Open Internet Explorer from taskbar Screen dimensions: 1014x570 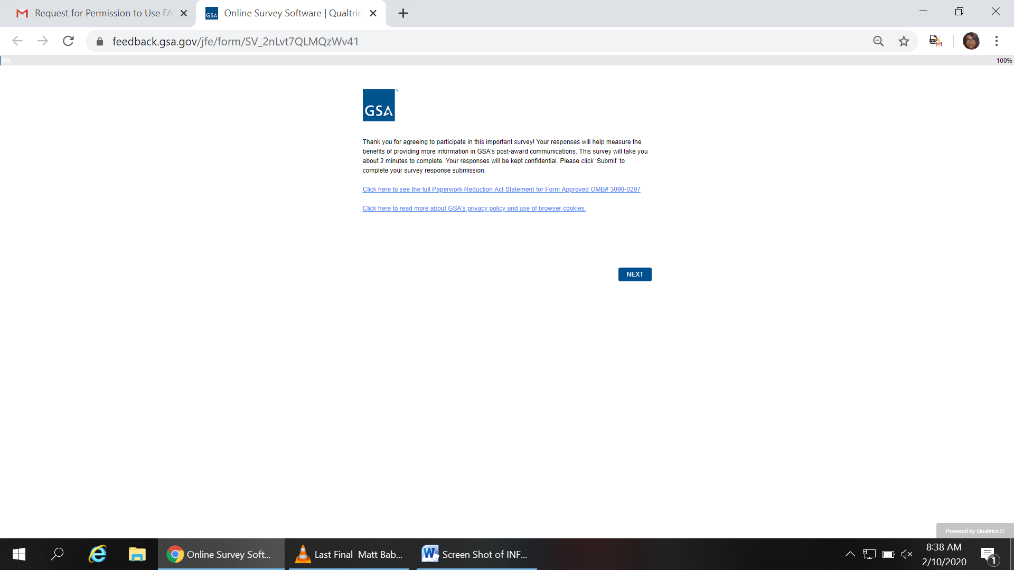coord(97,554)
